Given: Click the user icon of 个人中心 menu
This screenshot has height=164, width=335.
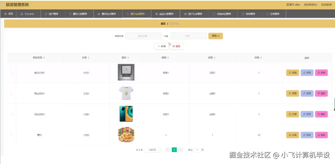Looking at the screenshot, I should [22, 14].
